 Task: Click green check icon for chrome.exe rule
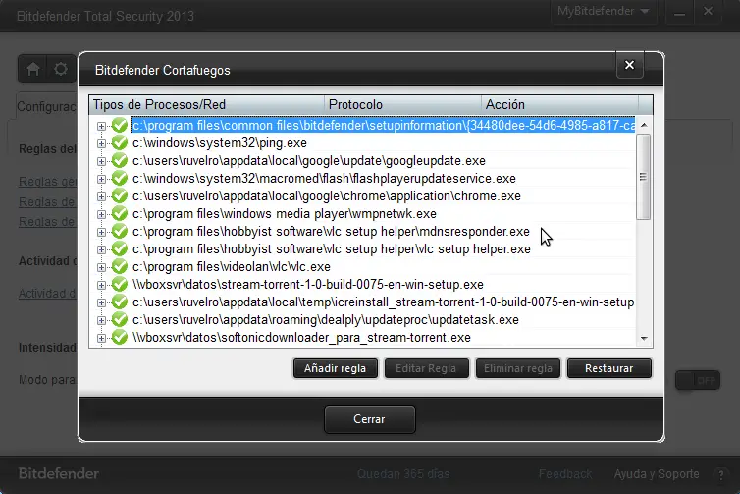[120, 196]
